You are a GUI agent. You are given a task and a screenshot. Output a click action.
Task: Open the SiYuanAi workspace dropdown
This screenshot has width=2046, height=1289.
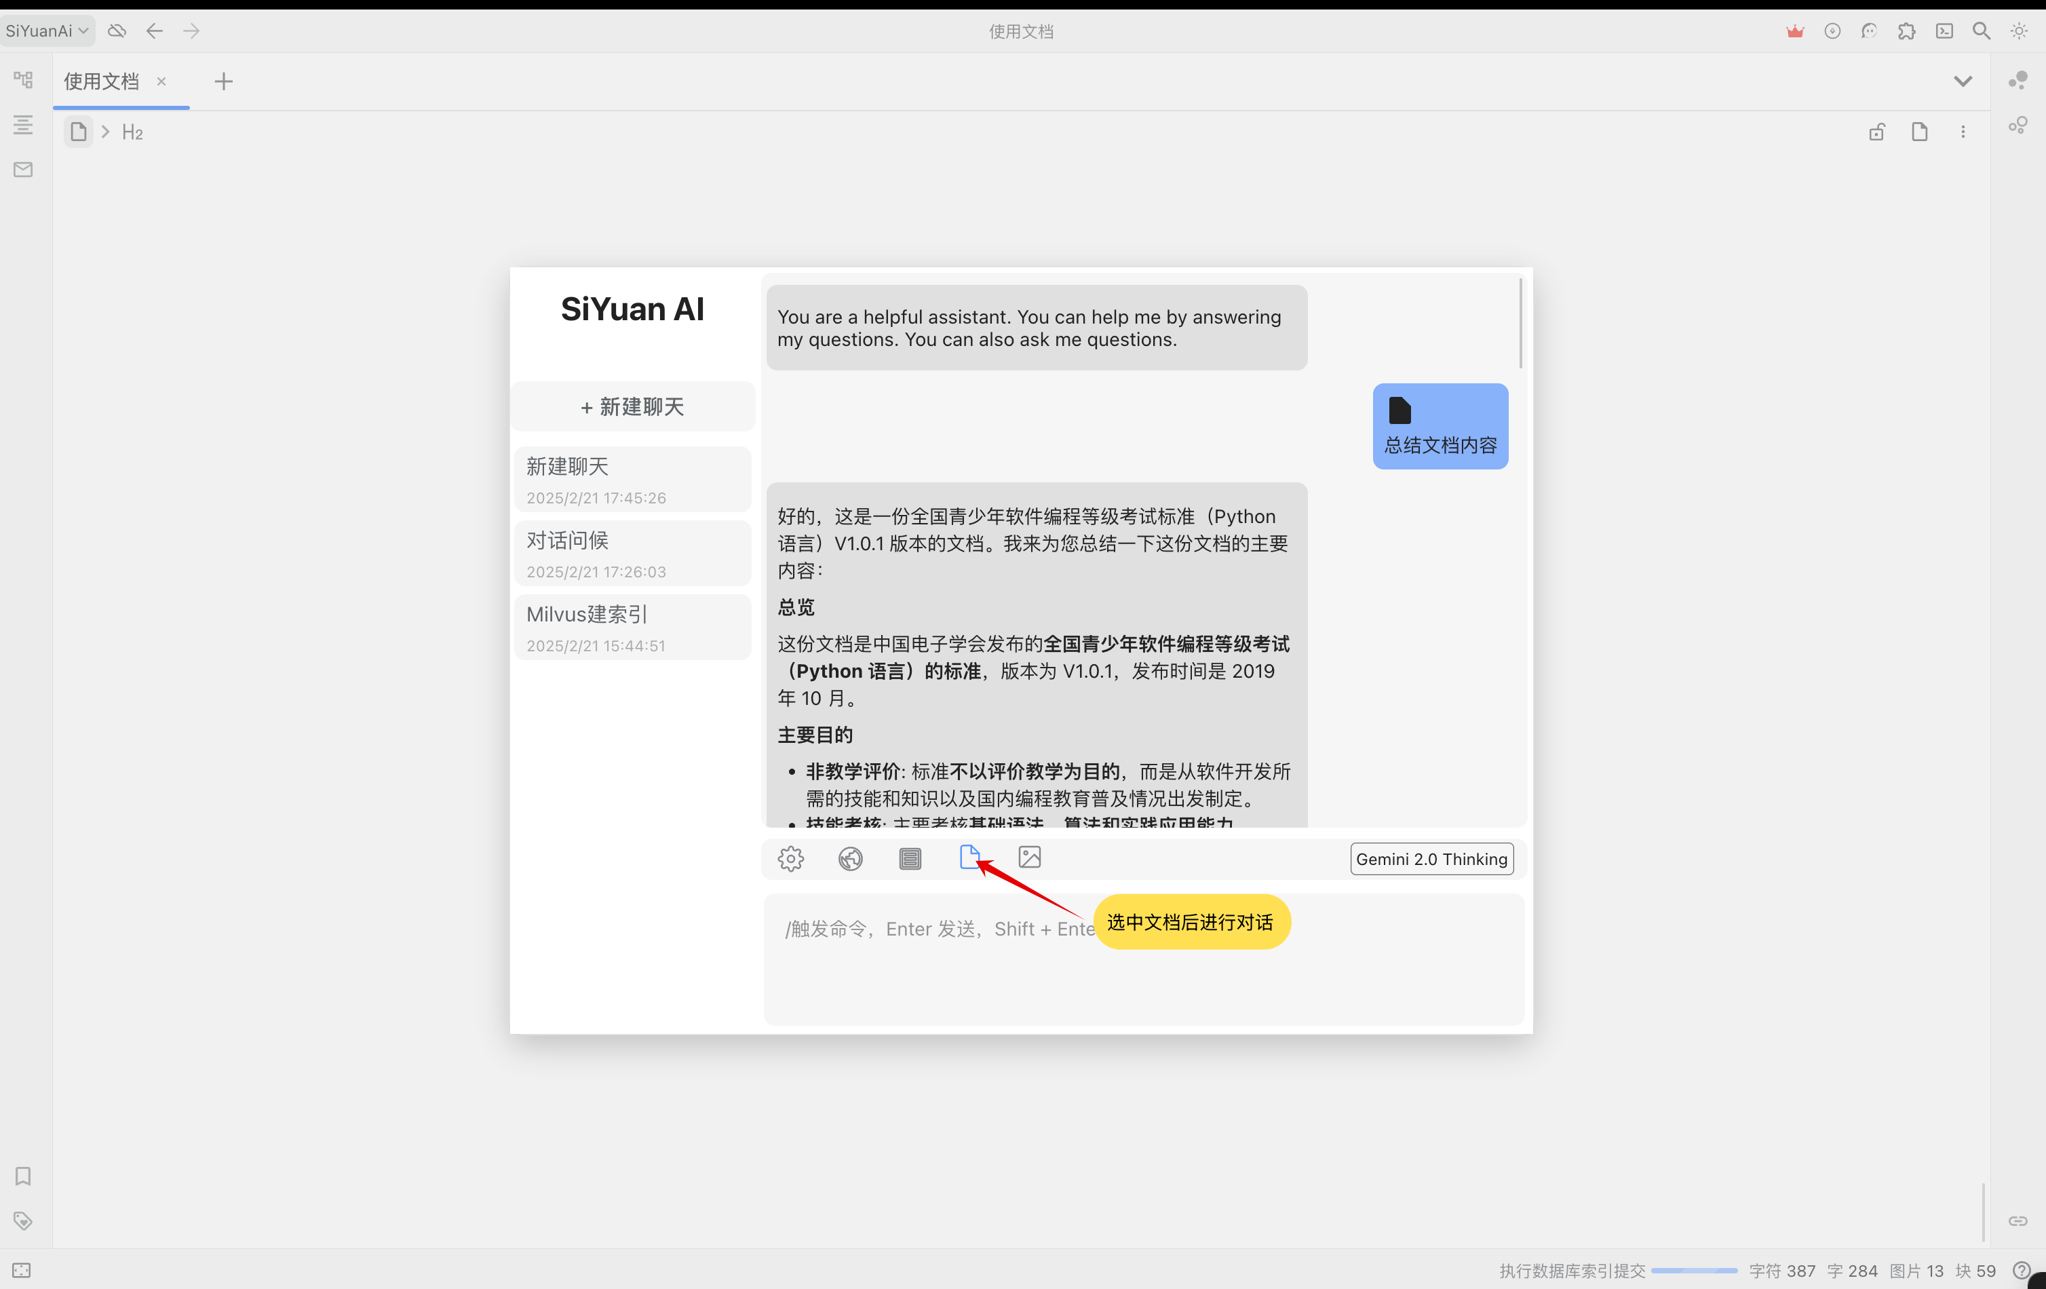tap(47, 31)
